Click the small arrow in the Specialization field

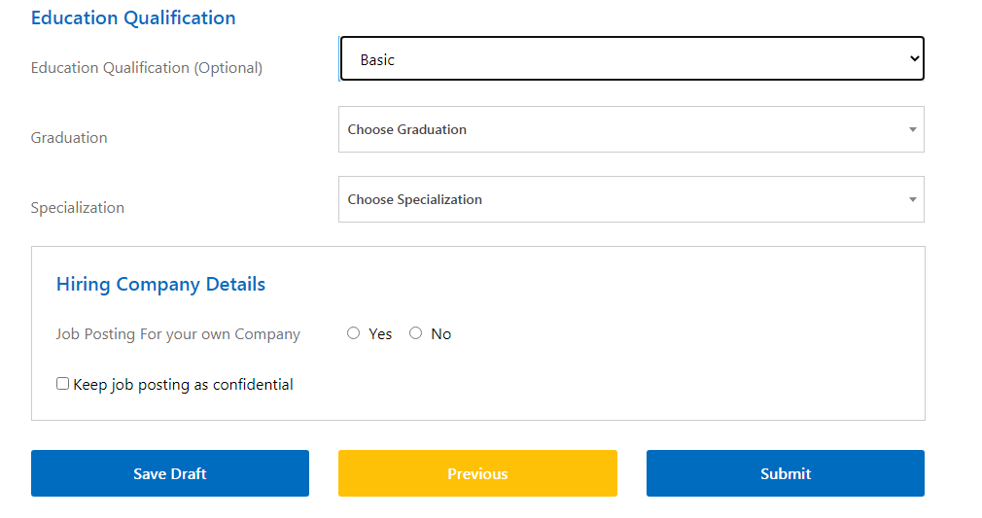(913, 200)
